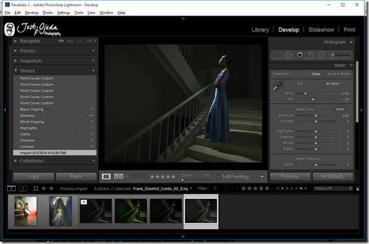Screen dimensions: 369x244
Task: Click the Paste settings button
Action: 76,177
